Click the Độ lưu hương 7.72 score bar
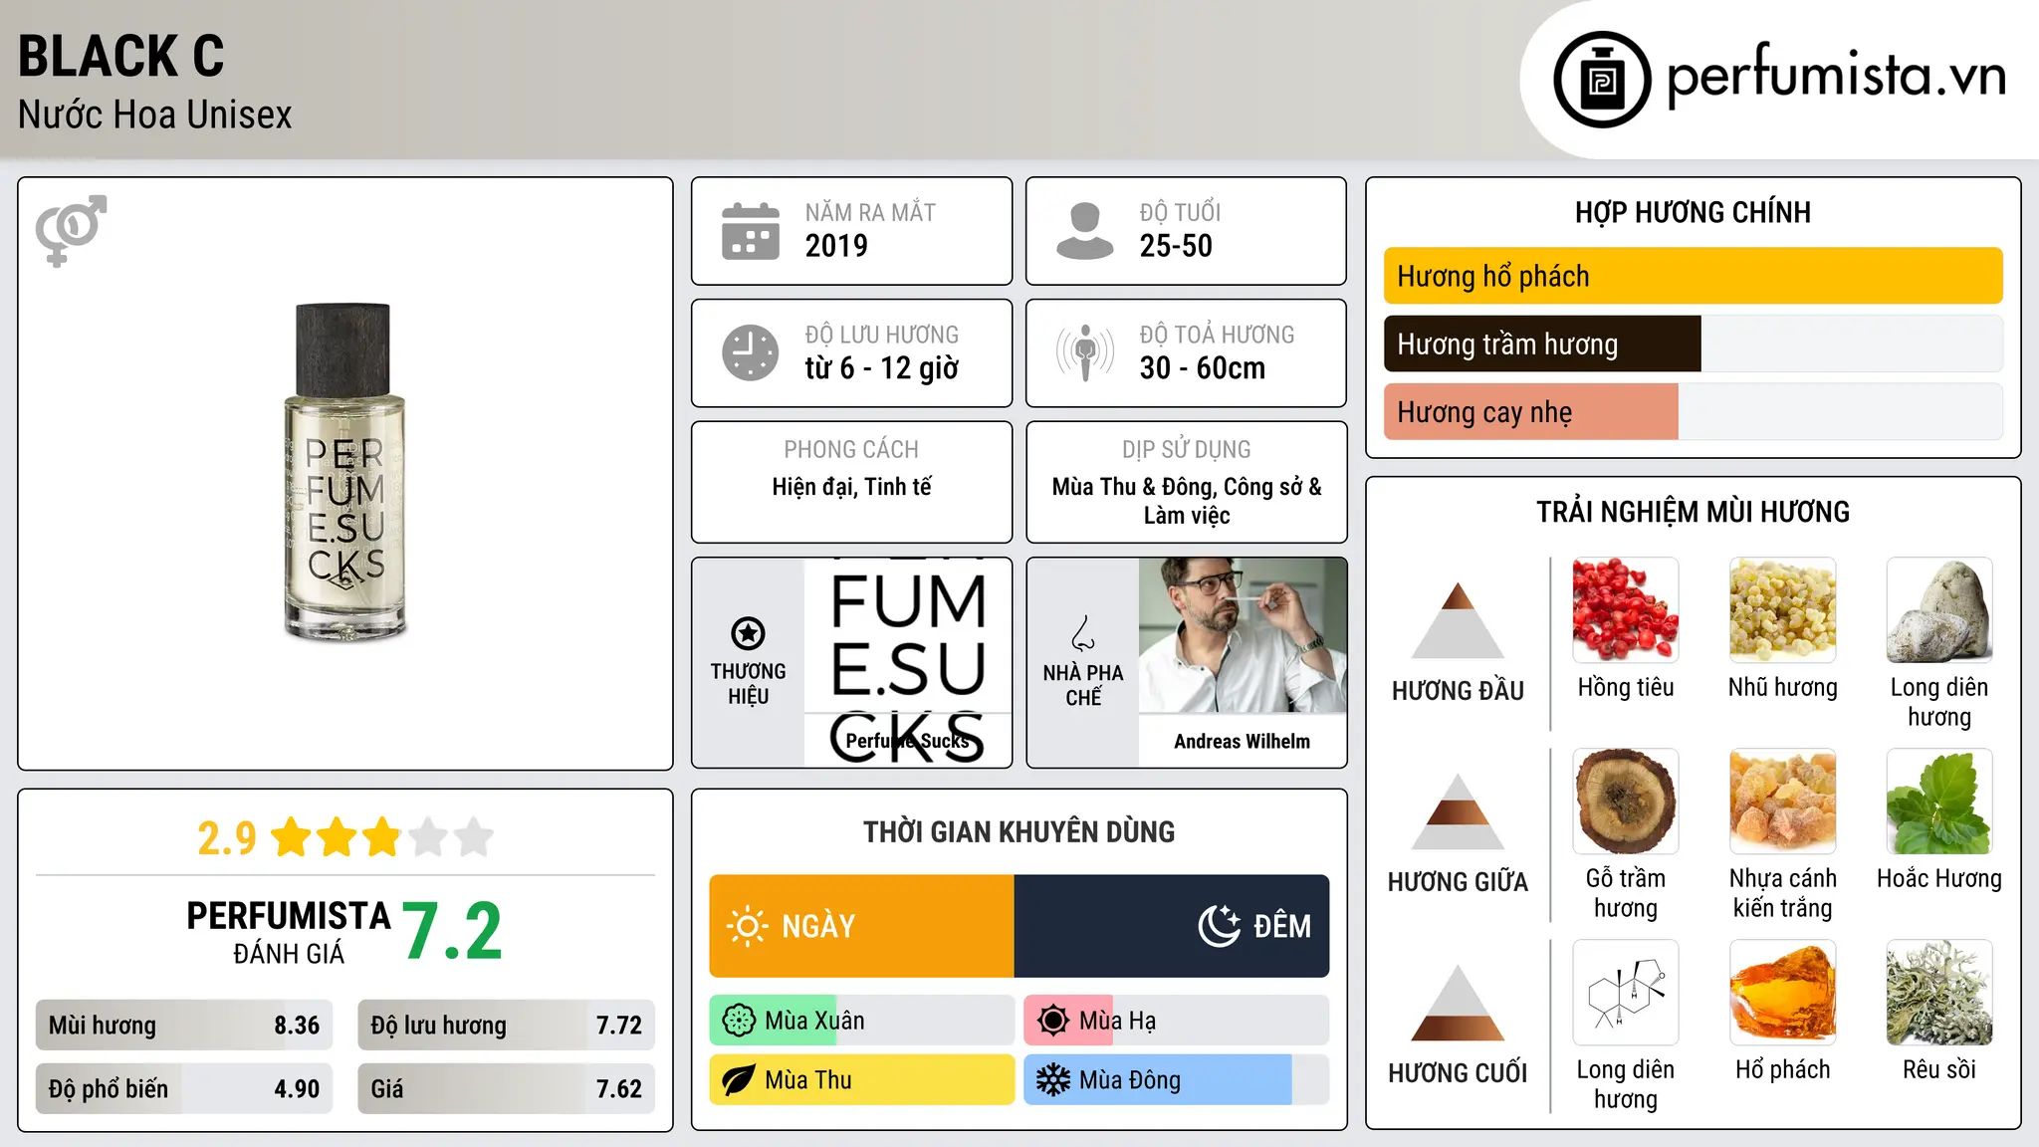Viewport: 2039px width, 1147px height. [506, 1026]
